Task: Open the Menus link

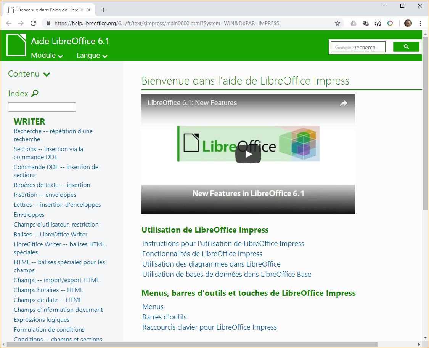Action: (x=153, y=307)
